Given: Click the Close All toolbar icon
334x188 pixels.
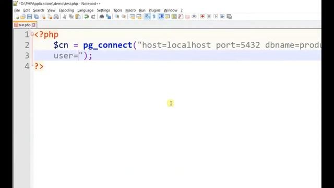Looking at the screenshot, I should [50, 17].
